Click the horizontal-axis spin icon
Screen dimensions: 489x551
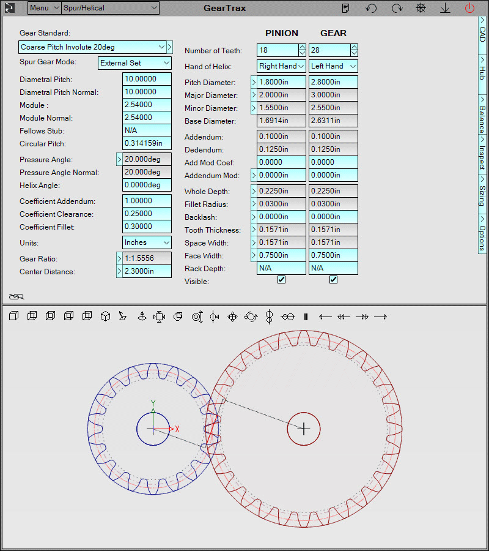(x=288, y=317)
